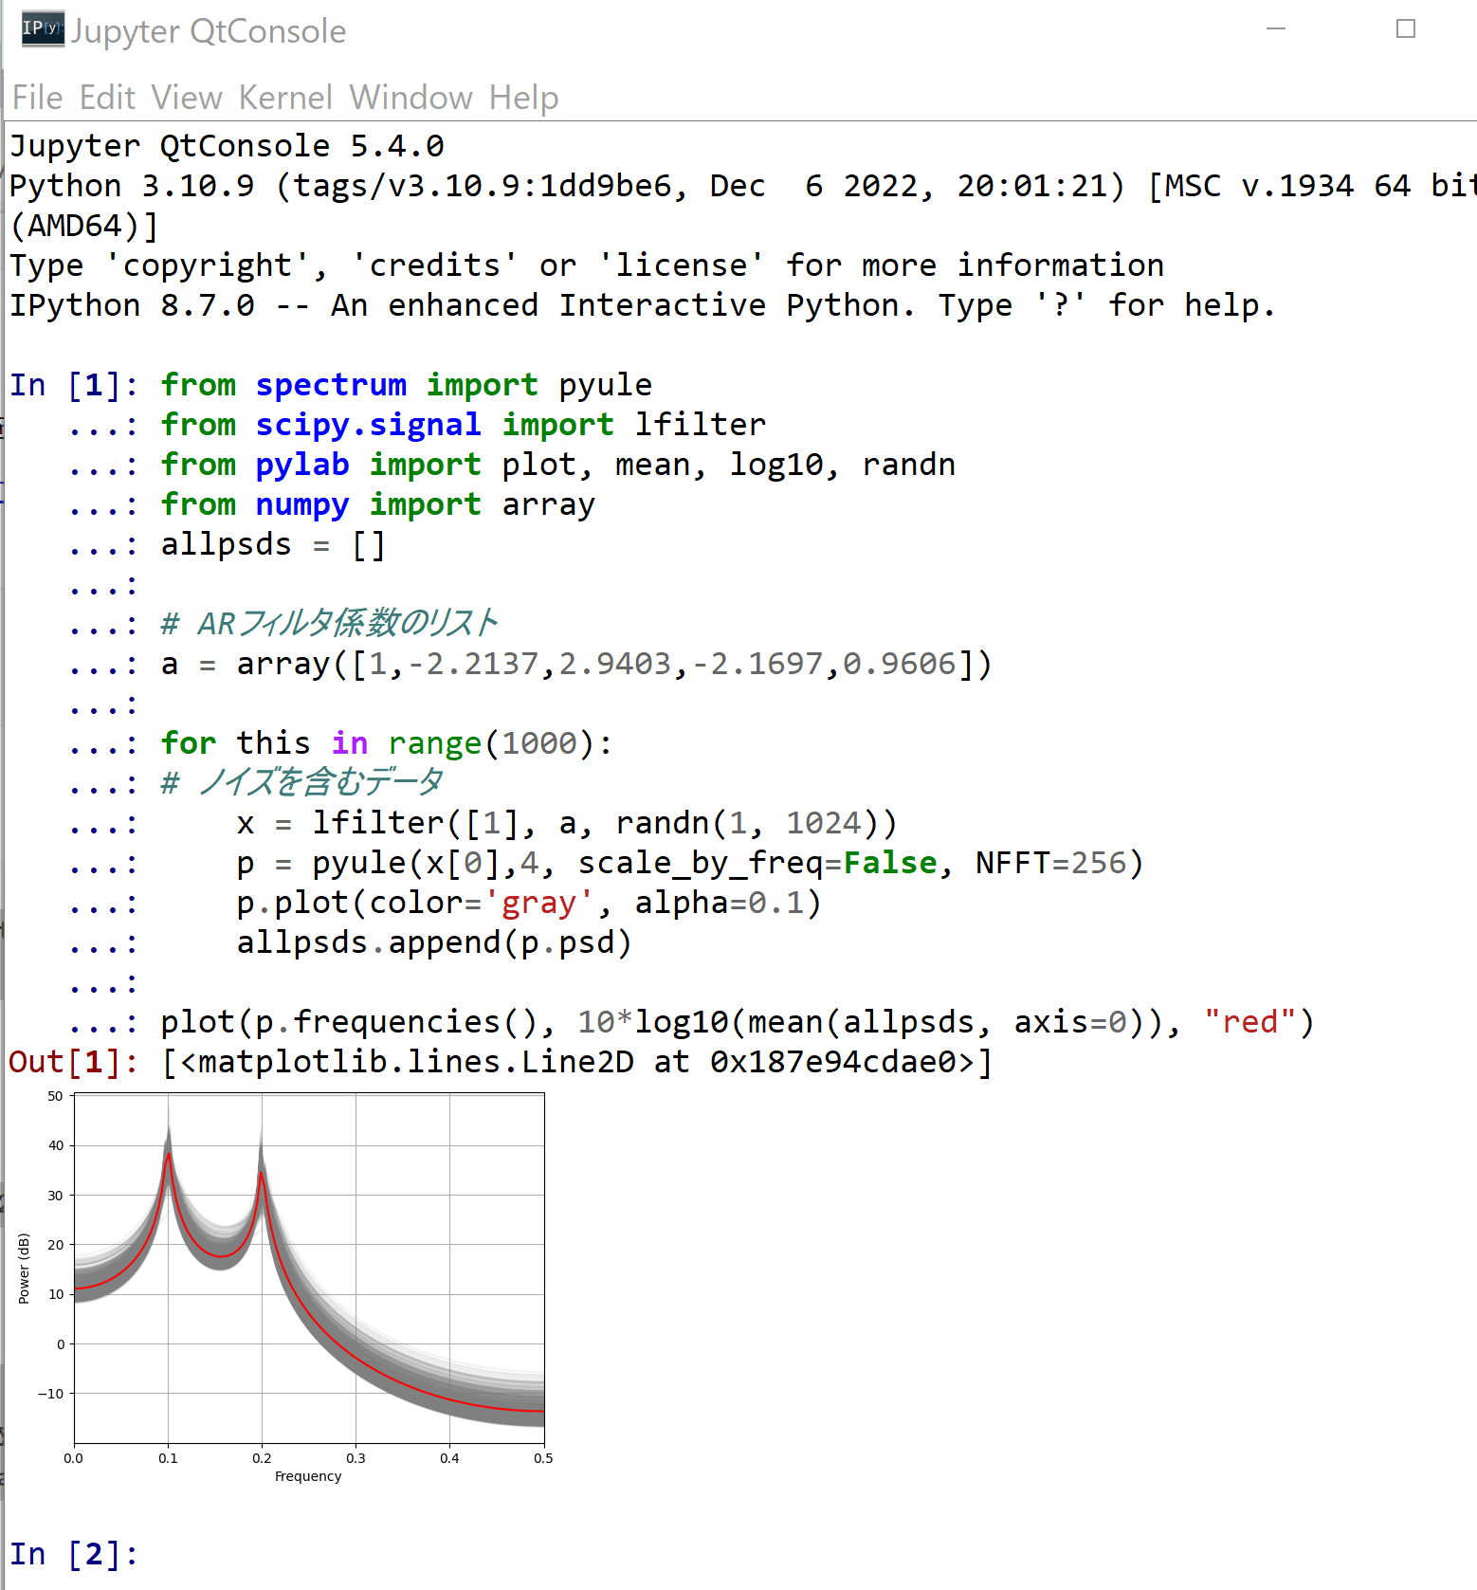Click the 'from spectrum import pyule' line

pyautogui.click(x=407, y=385)
